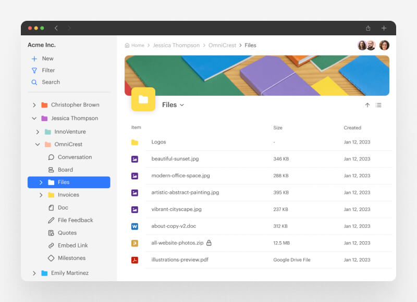
Task: Click the Filter button label
Action: (48, 70)
